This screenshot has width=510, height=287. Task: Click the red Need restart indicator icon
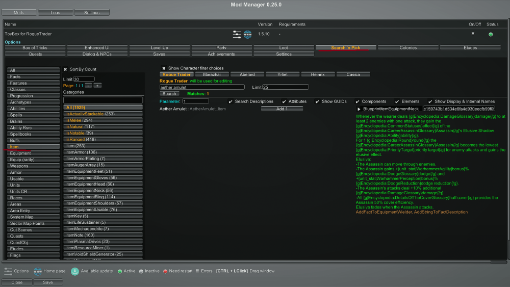pos(165,271)
